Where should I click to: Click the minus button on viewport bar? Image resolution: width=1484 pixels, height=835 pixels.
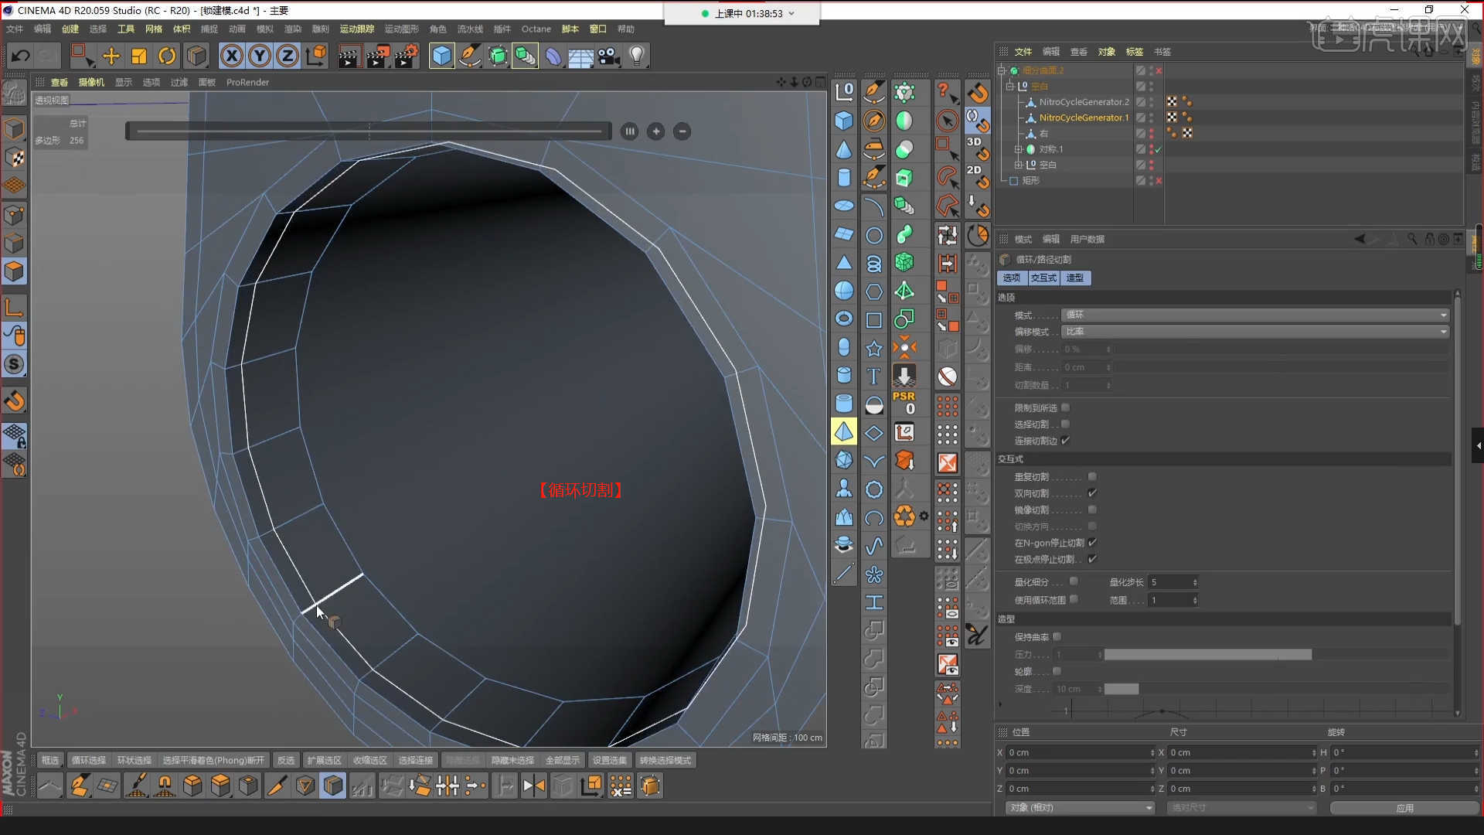point(682,131)
